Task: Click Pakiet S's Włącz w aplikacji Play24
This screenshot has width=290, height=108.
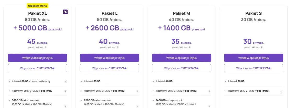Action: (253, 58)
